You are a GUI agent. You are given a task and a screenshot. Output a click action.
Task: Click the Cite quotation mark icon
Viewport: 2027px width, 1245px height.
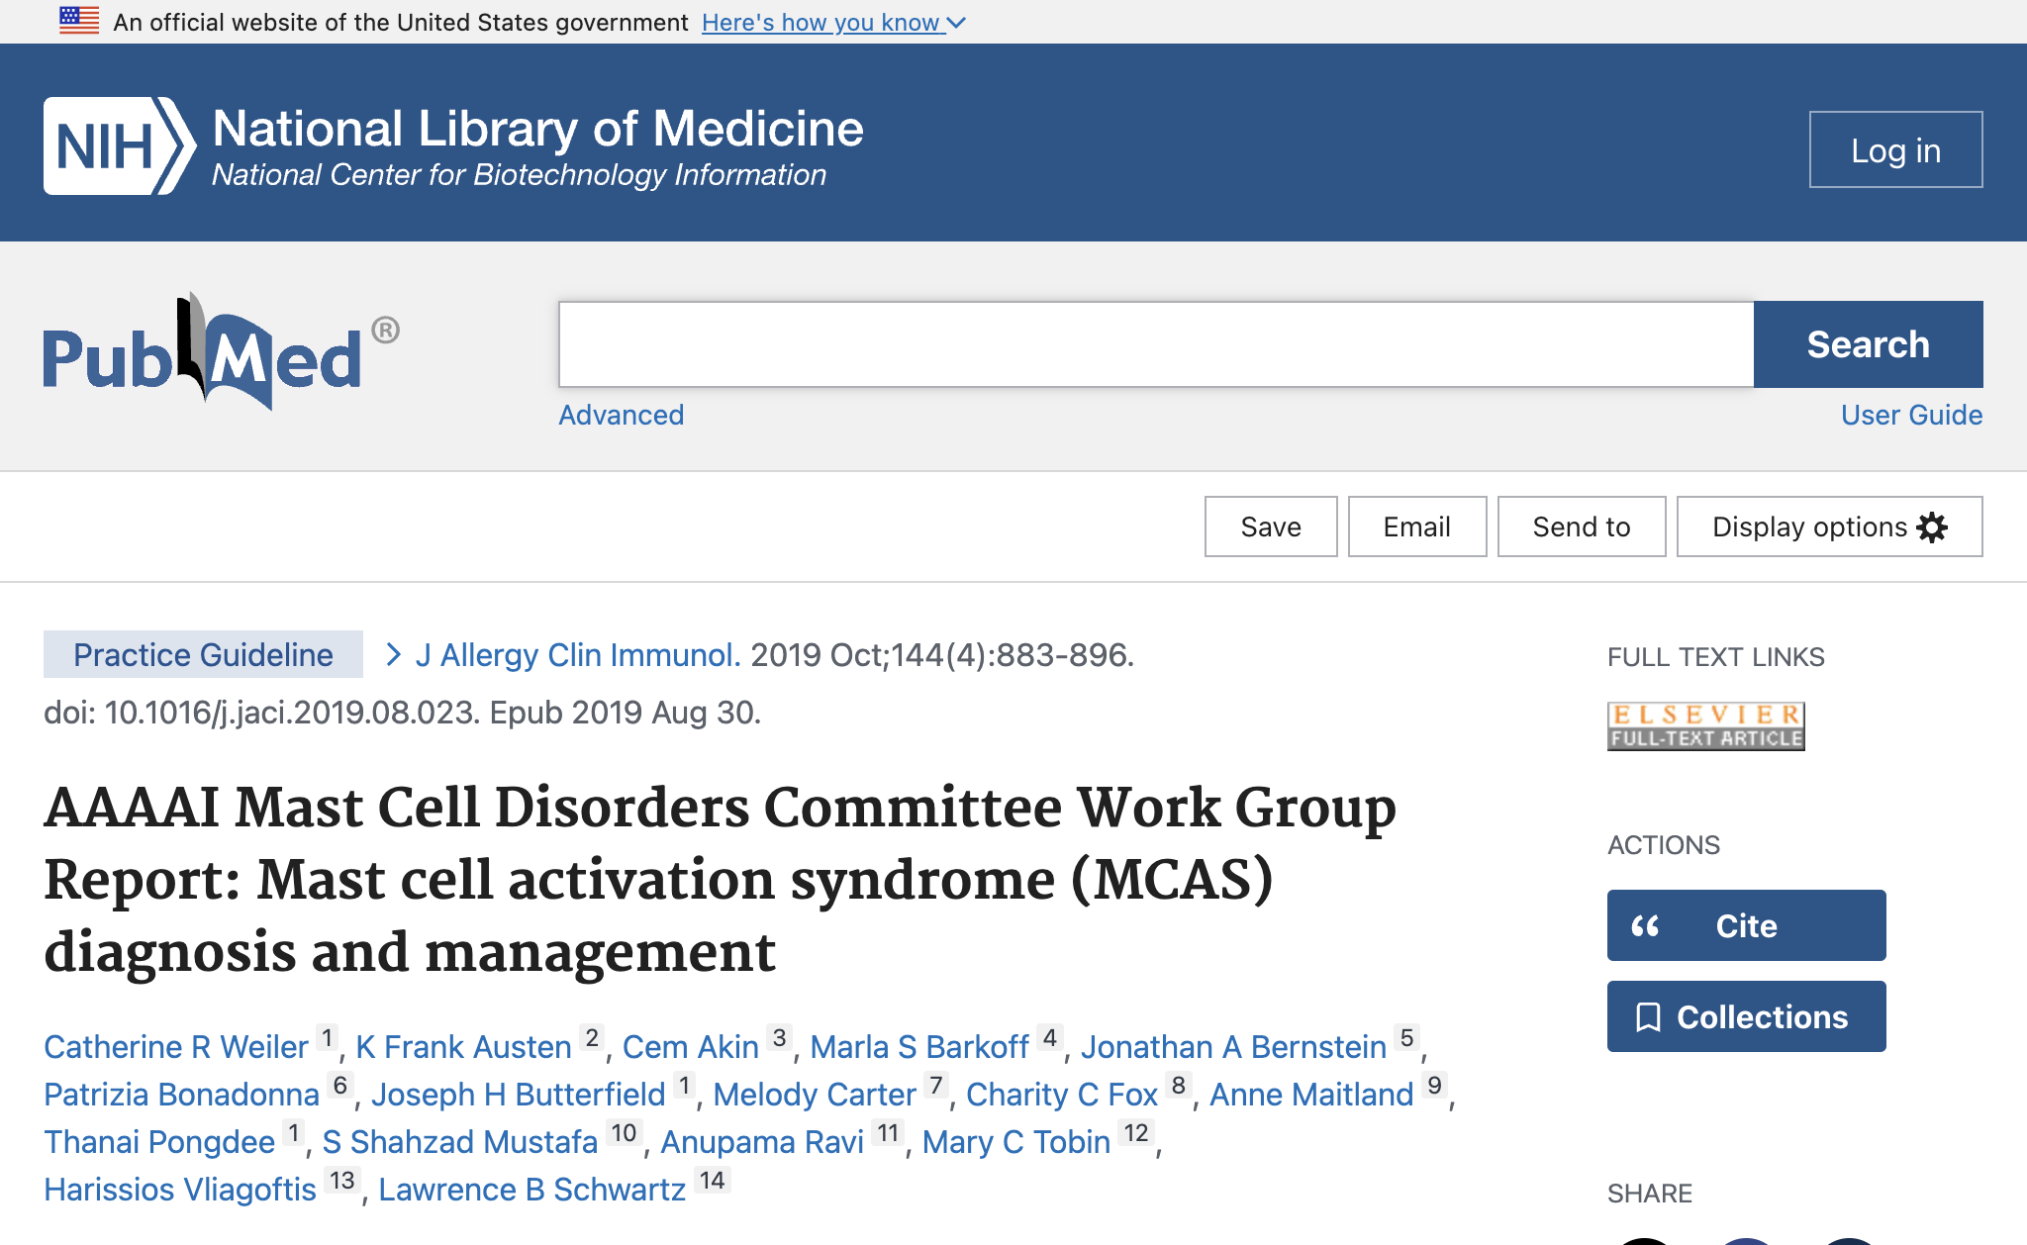[1645, 926]
